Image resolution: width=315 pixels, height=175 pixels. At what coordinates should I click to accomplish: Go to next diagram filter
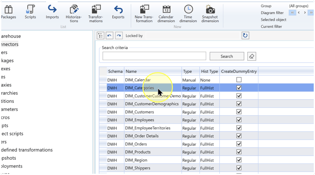[x=305, y=13]
